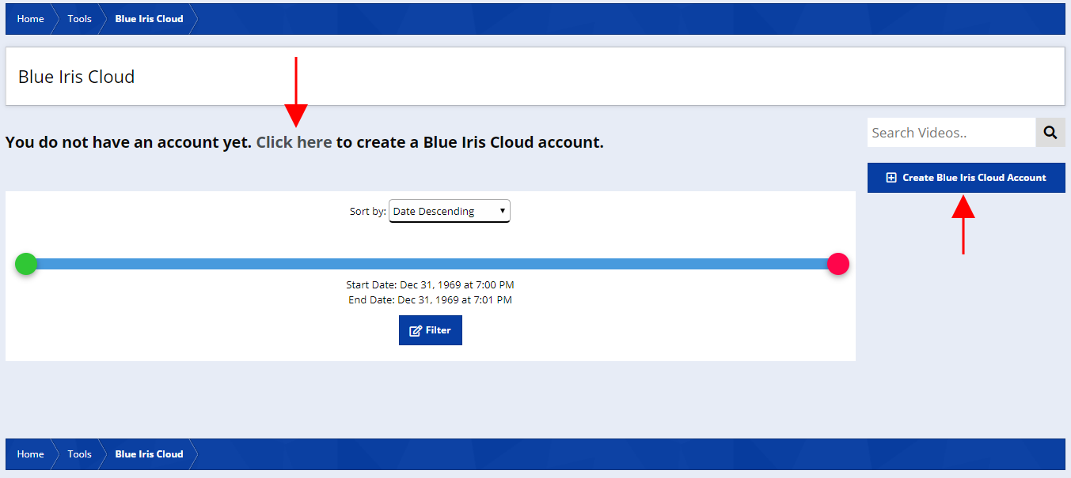Image resolution: width=1071 pixels, height=478 pixels.
Task: Click the 'Sort by:' label
Action: coord(368,211)
